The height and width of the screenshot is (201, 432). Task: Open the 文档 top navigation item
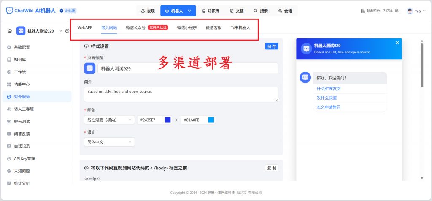click(237, 11)
